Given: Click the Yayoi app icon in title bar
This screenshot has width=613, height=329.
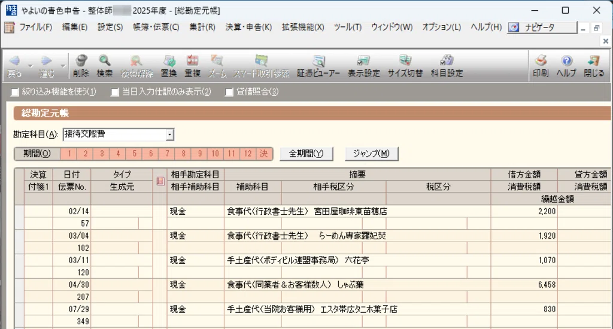Looking at the screenshot, I should [x=11, y=10].
